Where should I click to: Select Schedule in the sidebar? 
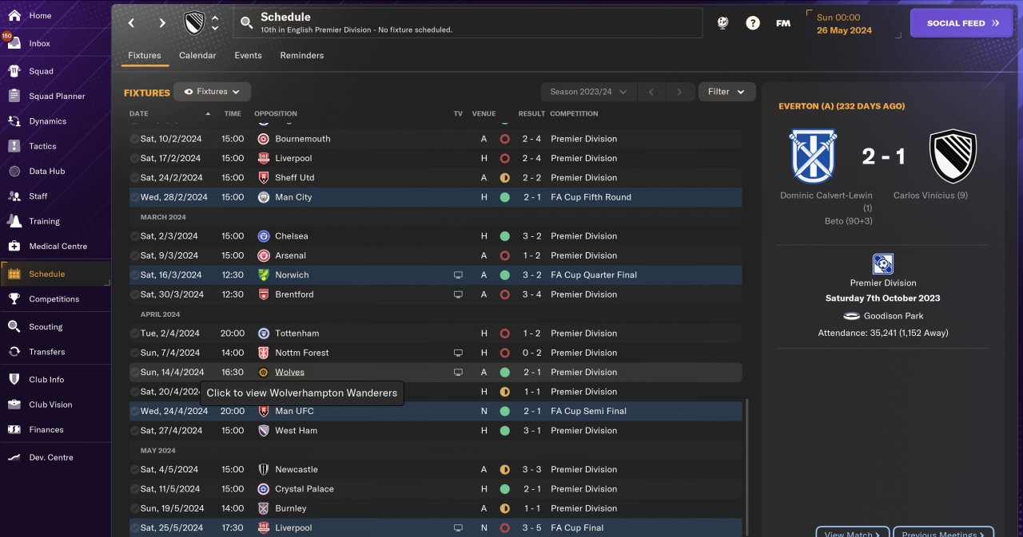coord(56,274)
